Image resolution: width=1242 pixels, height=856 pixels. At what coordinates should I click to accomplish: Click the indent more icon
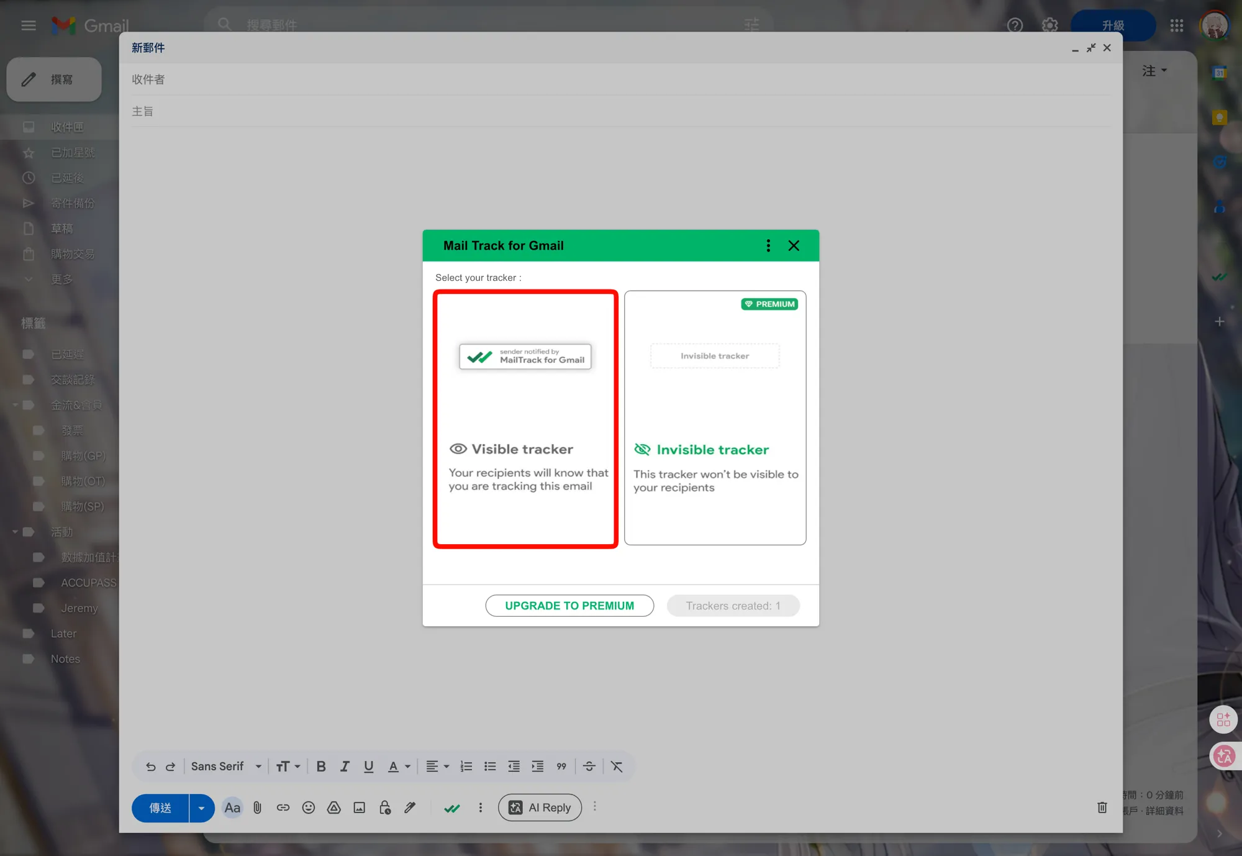538,767
